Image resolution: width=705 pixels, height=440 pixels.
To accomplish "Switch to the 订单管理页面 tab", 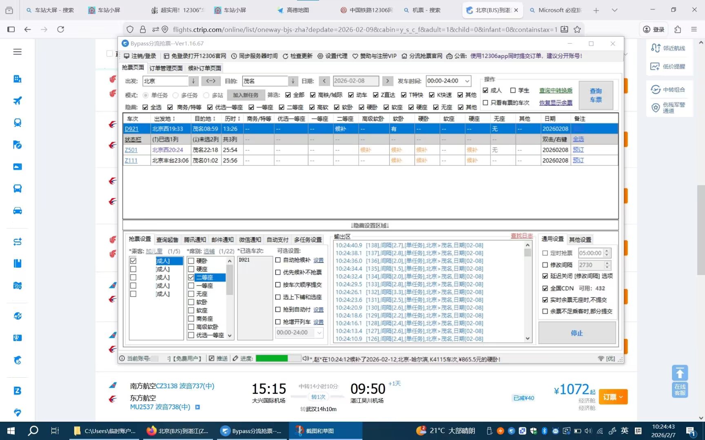I will 166,68.
